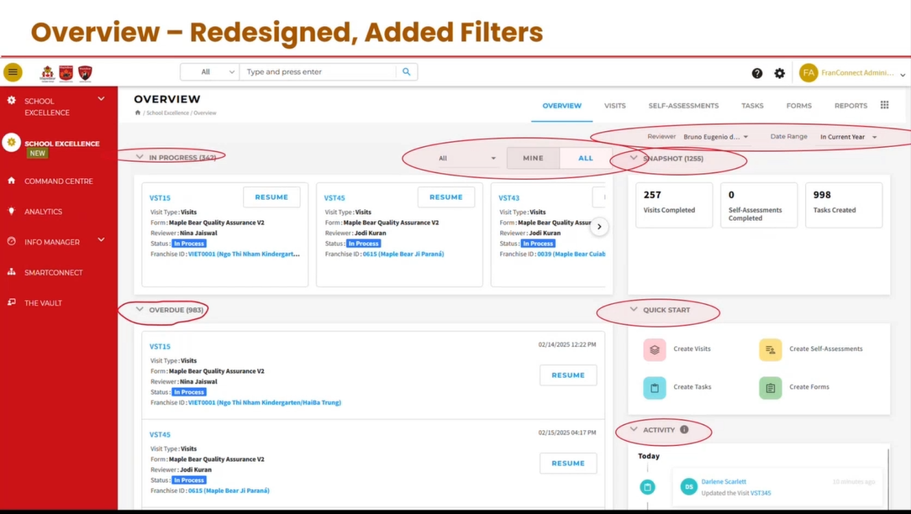This screenshot has height=514, width=911.
Task: Open Ngo Thi Nham Kindergarten/HaiBa Trung franchise link
Action: [265, 402]
